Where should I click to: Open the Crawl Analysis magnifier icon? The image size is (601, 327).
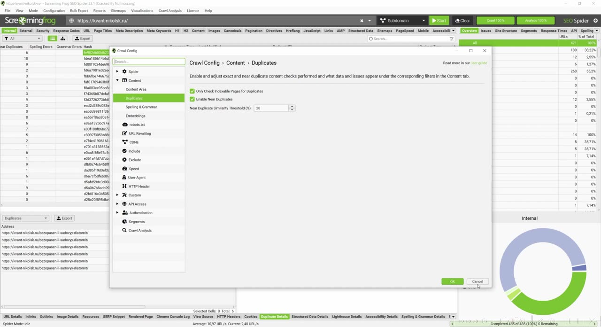(x=124, y=230)
